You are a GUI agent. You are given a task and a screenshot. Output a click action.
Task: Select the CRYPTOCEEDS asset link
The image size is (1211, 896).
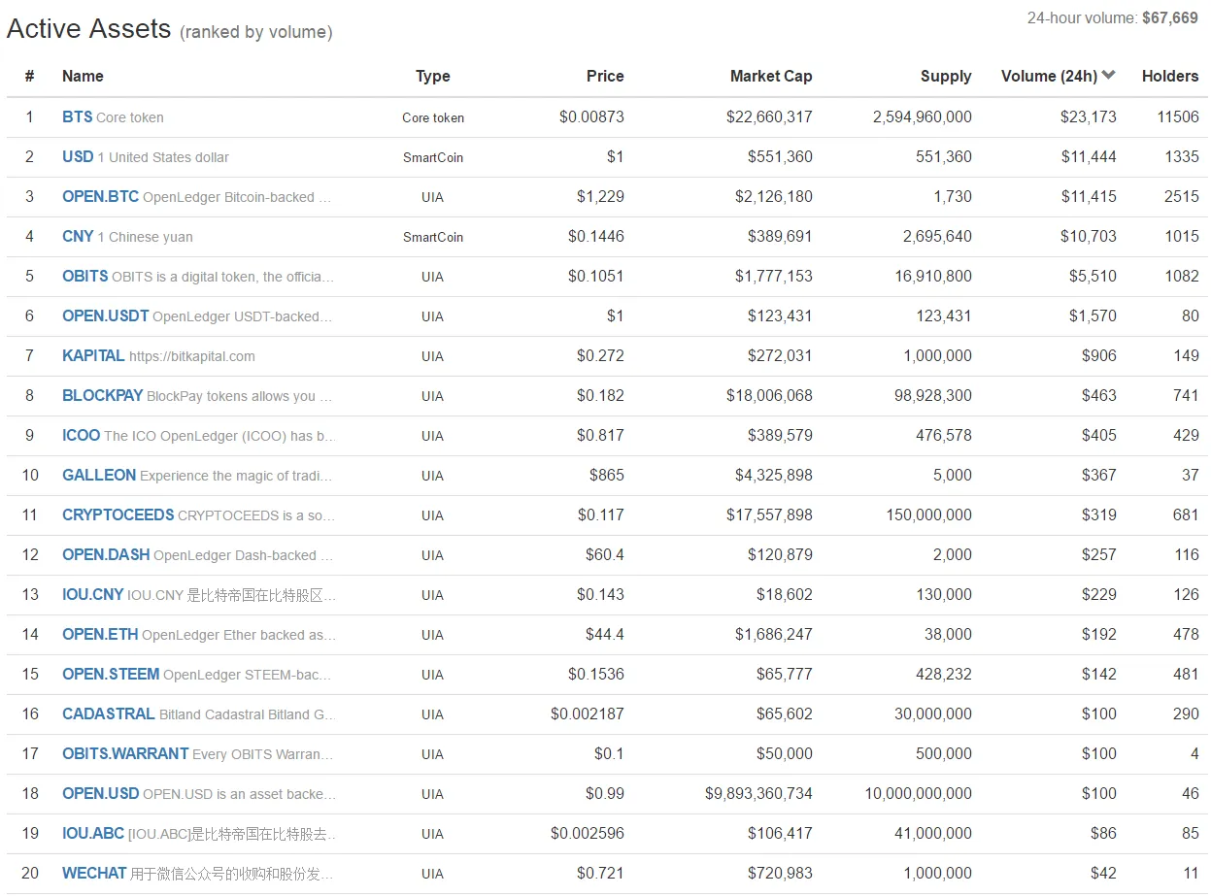(x=118, y=514)
